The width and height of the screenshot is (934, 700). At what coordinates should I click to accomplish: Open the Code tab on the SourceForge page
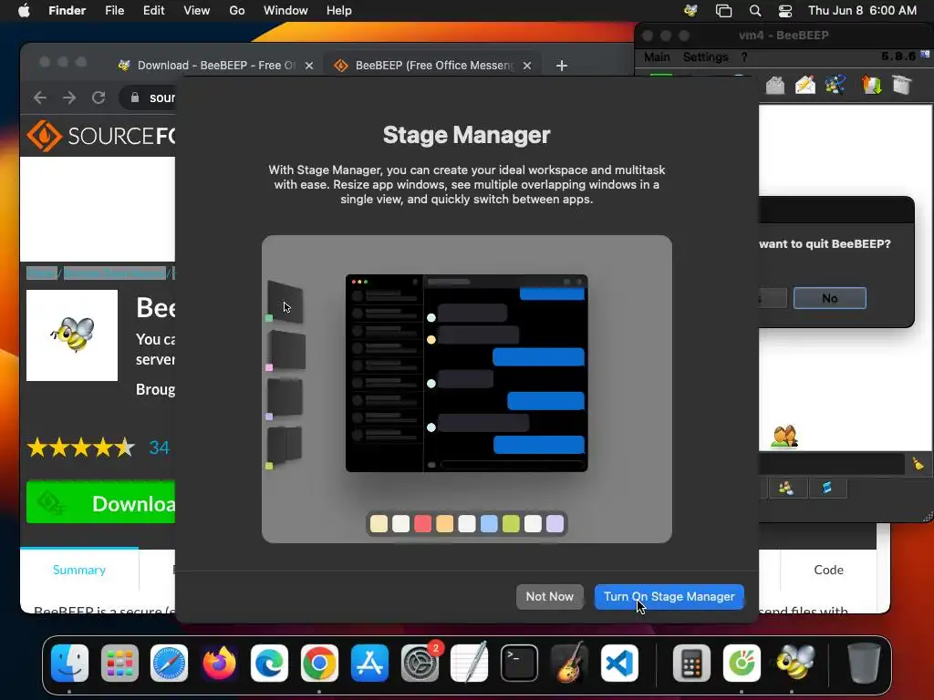click(828, 570)
